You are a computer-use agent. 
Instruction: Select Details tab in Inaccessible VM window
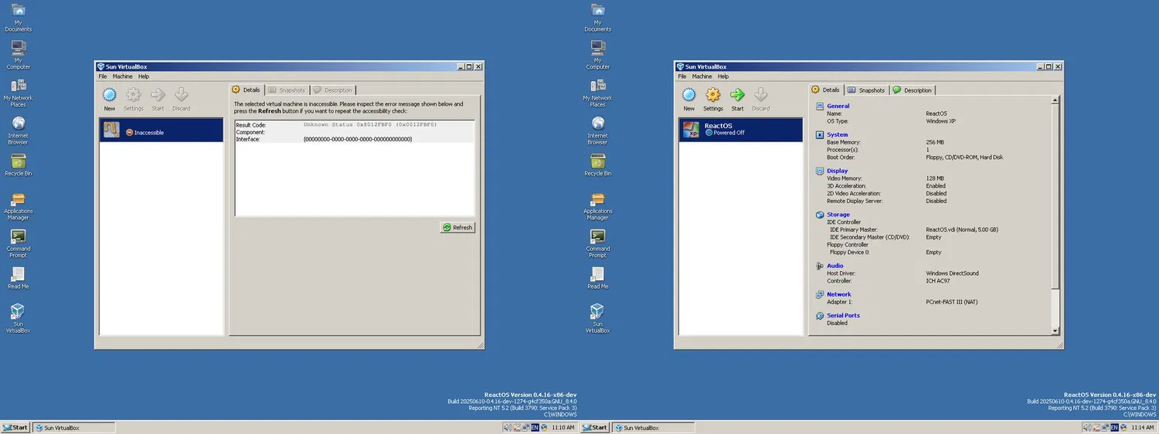point(246,90)
